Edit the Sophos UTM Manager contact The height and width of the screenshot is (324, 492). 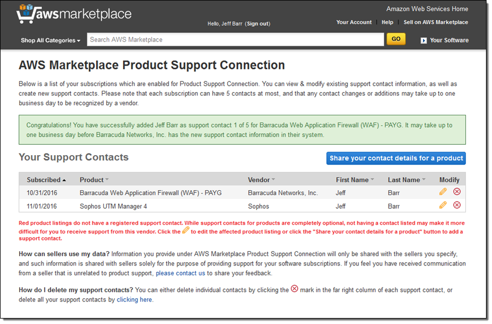(443, 205)
